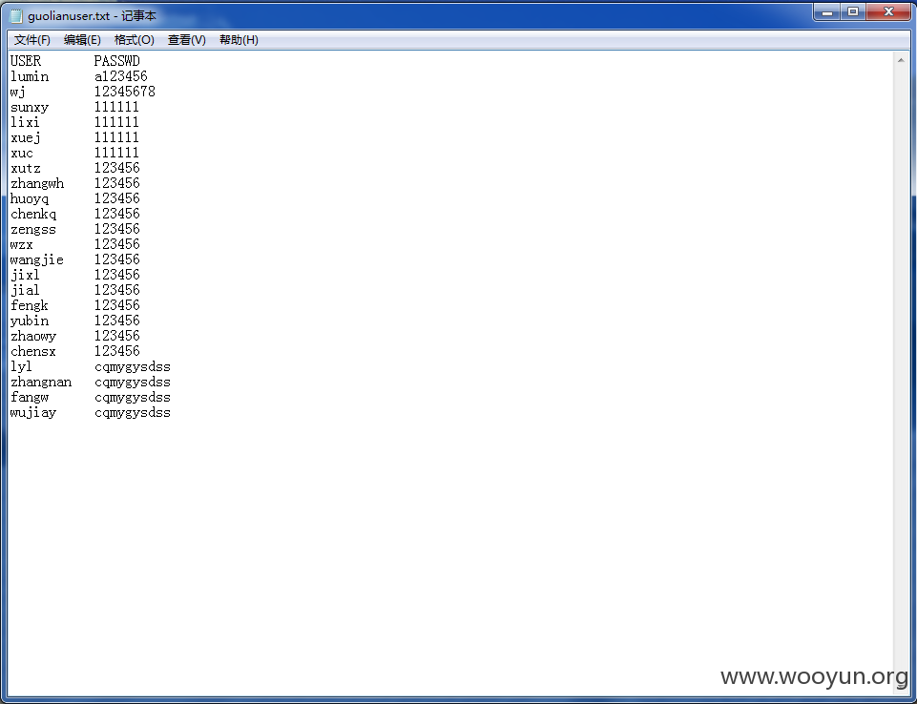
Task: Click 123456 in the wzx row
Action: coord(117,244)
